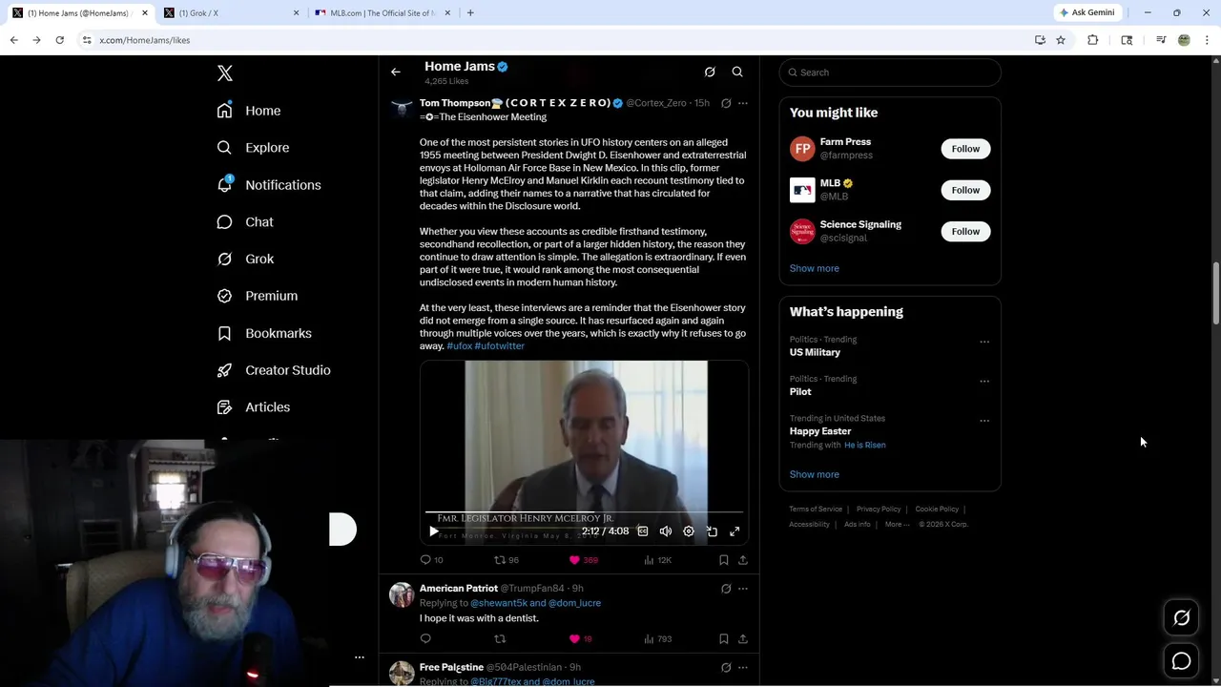Open the He is Risen trending link
This screenshot has height=687, width=1221.
click(x=864, y=445)
